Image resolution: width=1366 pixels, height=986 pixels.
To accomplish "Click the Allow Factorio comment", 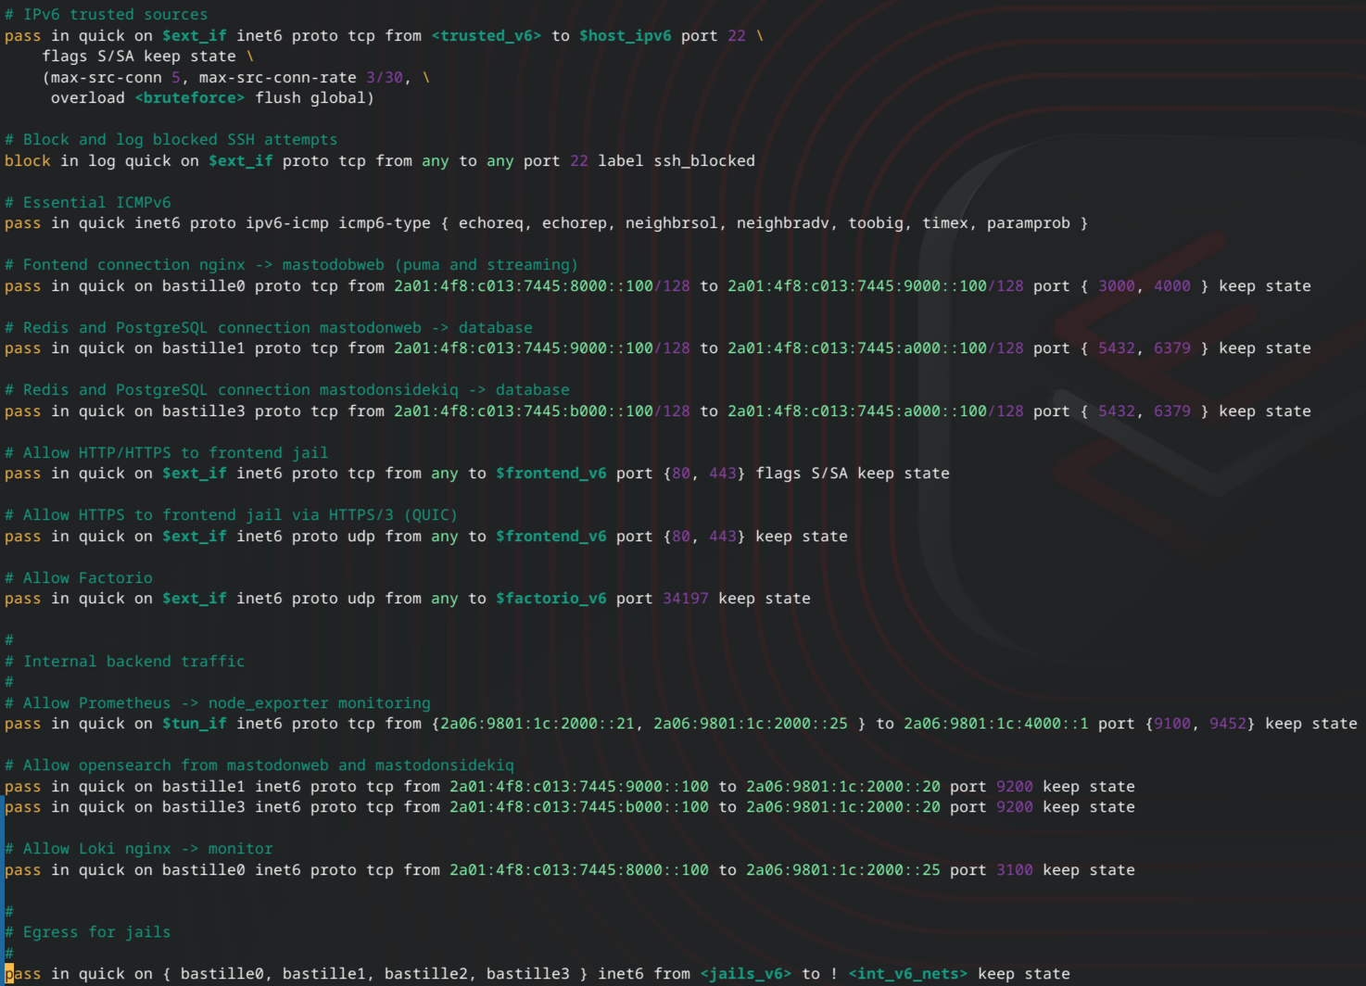I will (x=87, y=578).
